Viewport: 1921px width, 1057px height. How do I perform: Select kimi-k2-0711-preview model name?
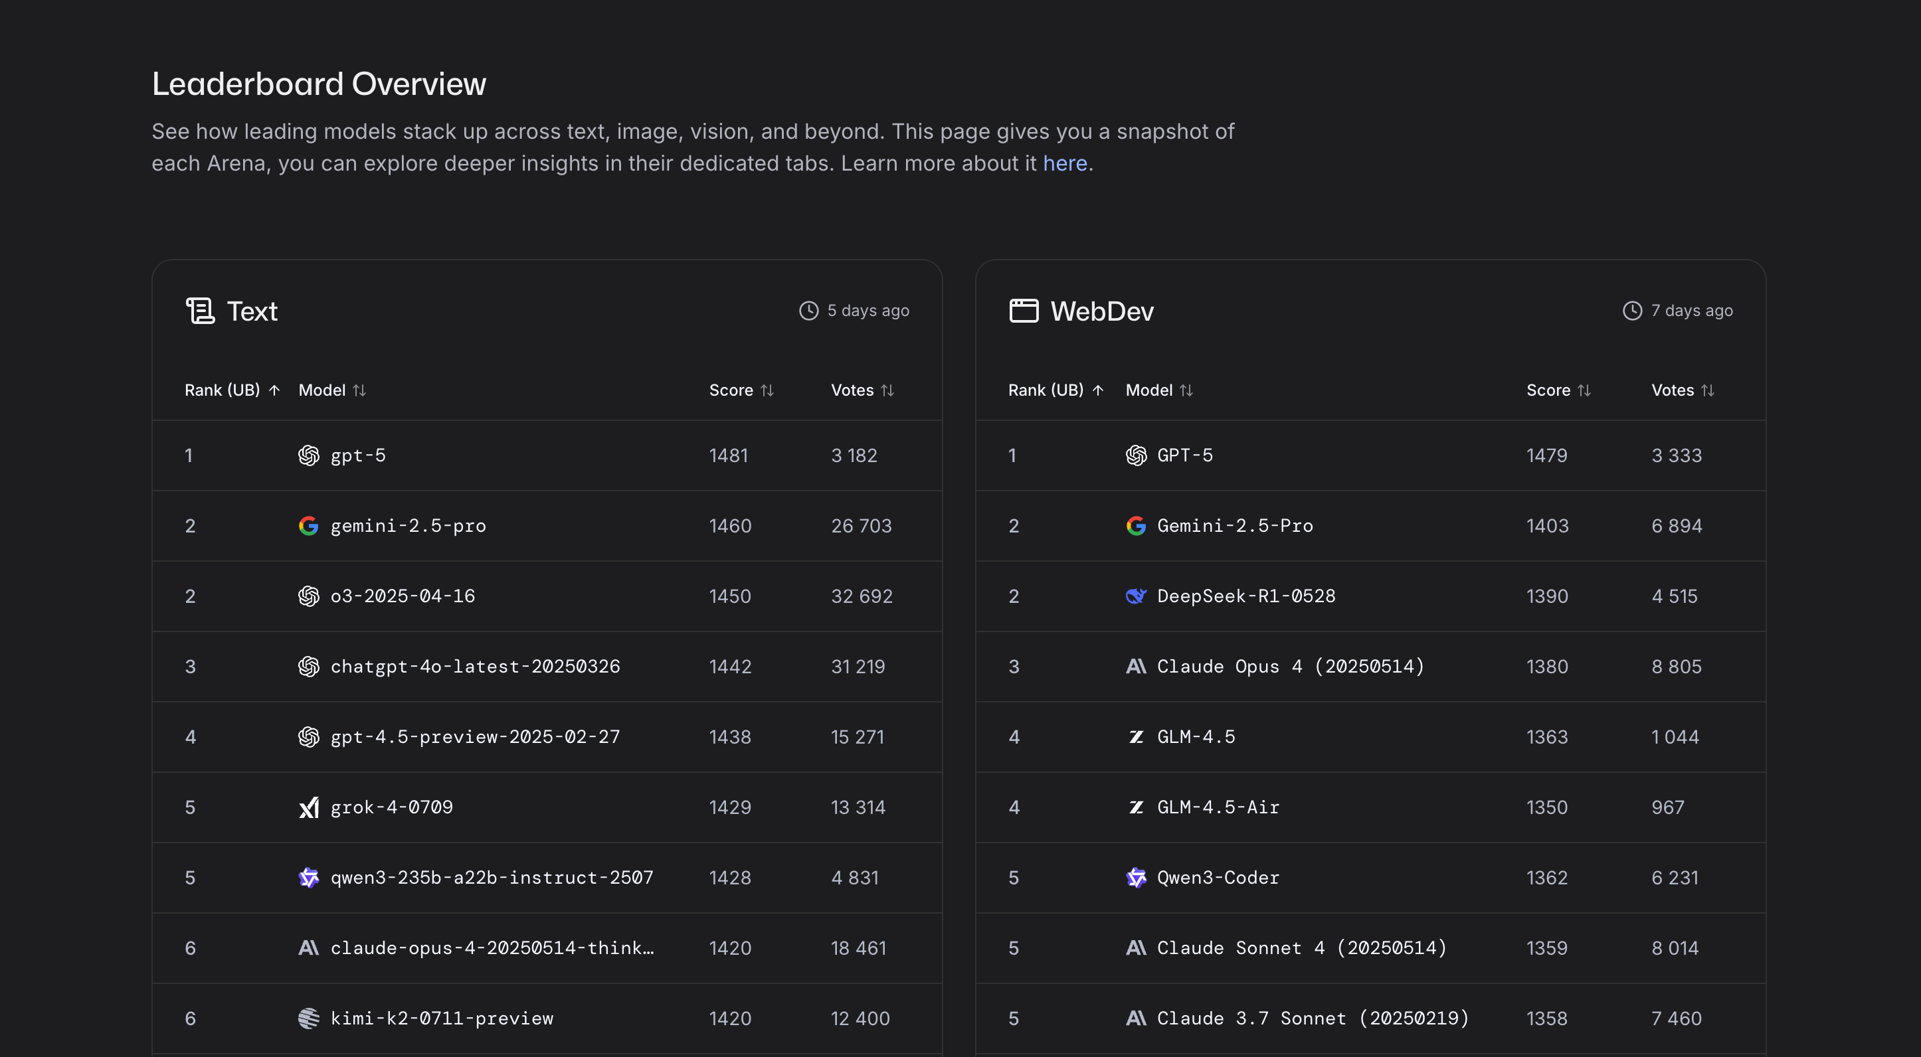coord(442,1018)
